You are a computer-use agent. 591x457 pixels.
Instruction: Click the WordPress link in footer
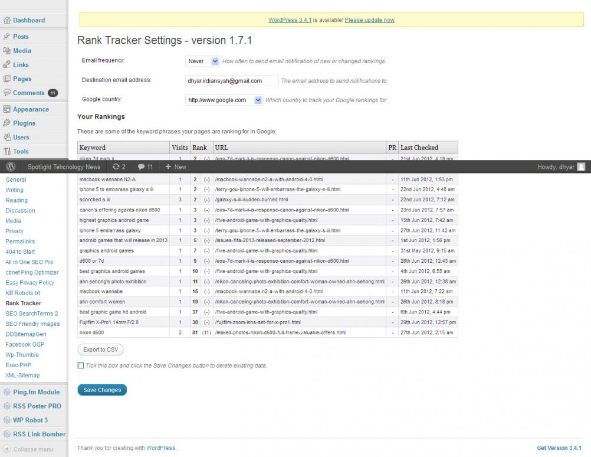click(160, 448)
